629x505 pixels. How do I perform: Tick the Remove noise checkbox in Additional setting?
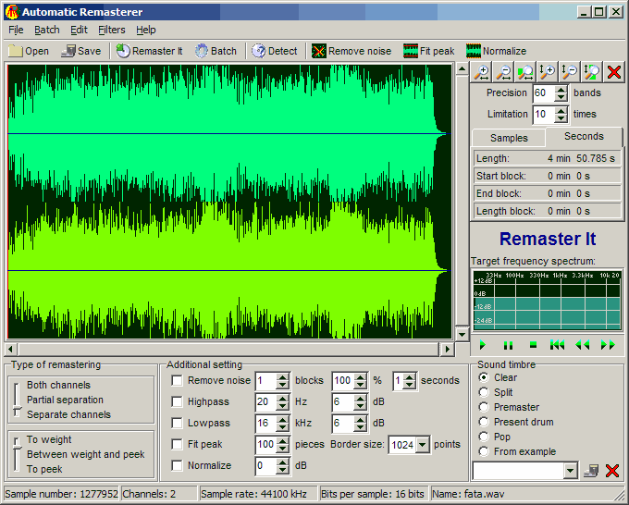(x=178, y=380)
